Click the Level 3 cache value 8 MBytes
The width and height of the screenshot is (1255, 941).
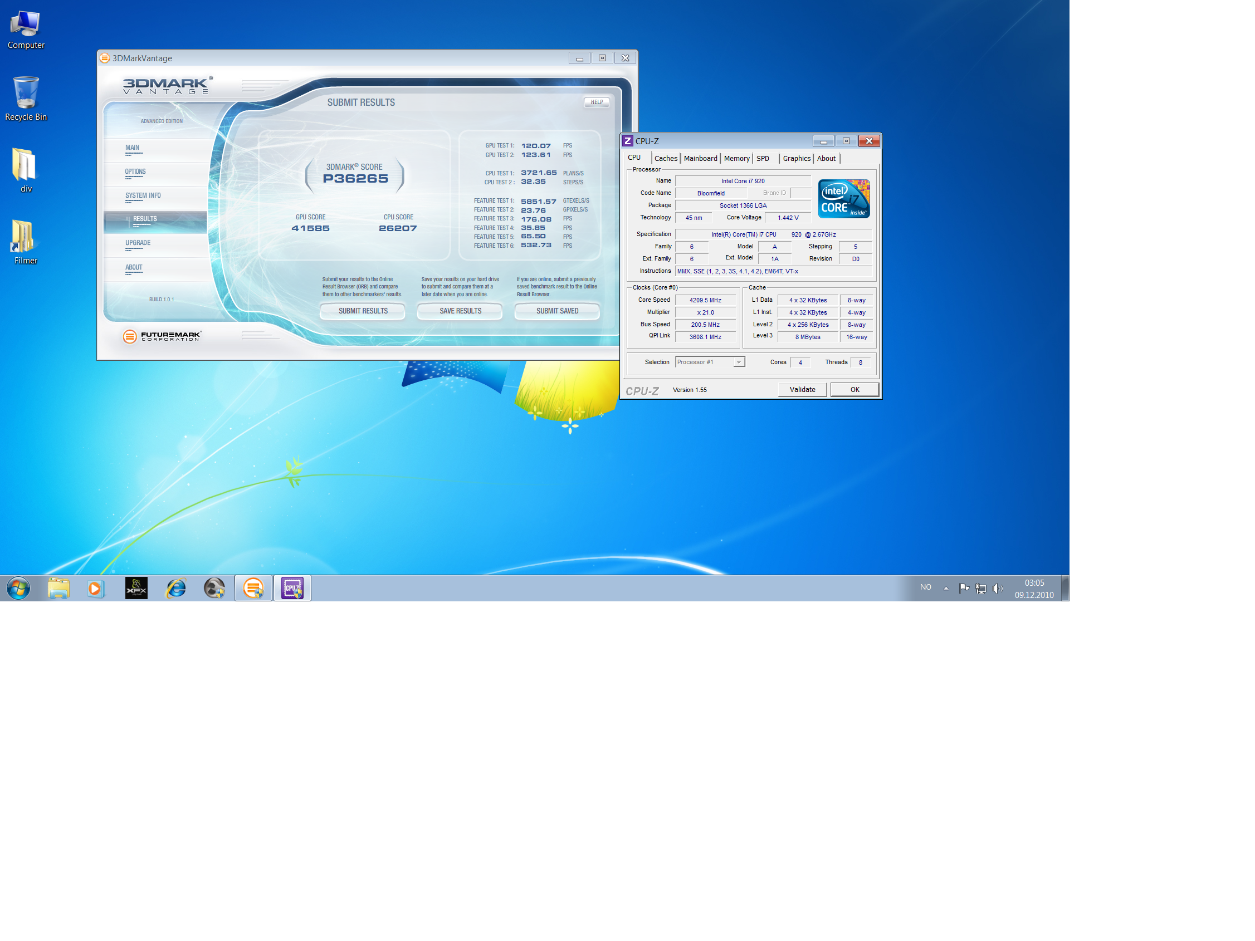click(807, 337)
